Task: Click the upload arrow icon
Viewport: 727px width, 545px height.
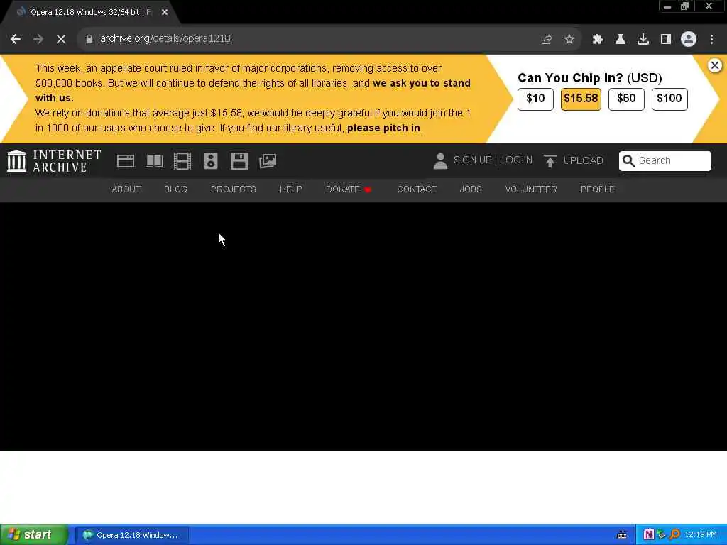Action: point(550,161)
